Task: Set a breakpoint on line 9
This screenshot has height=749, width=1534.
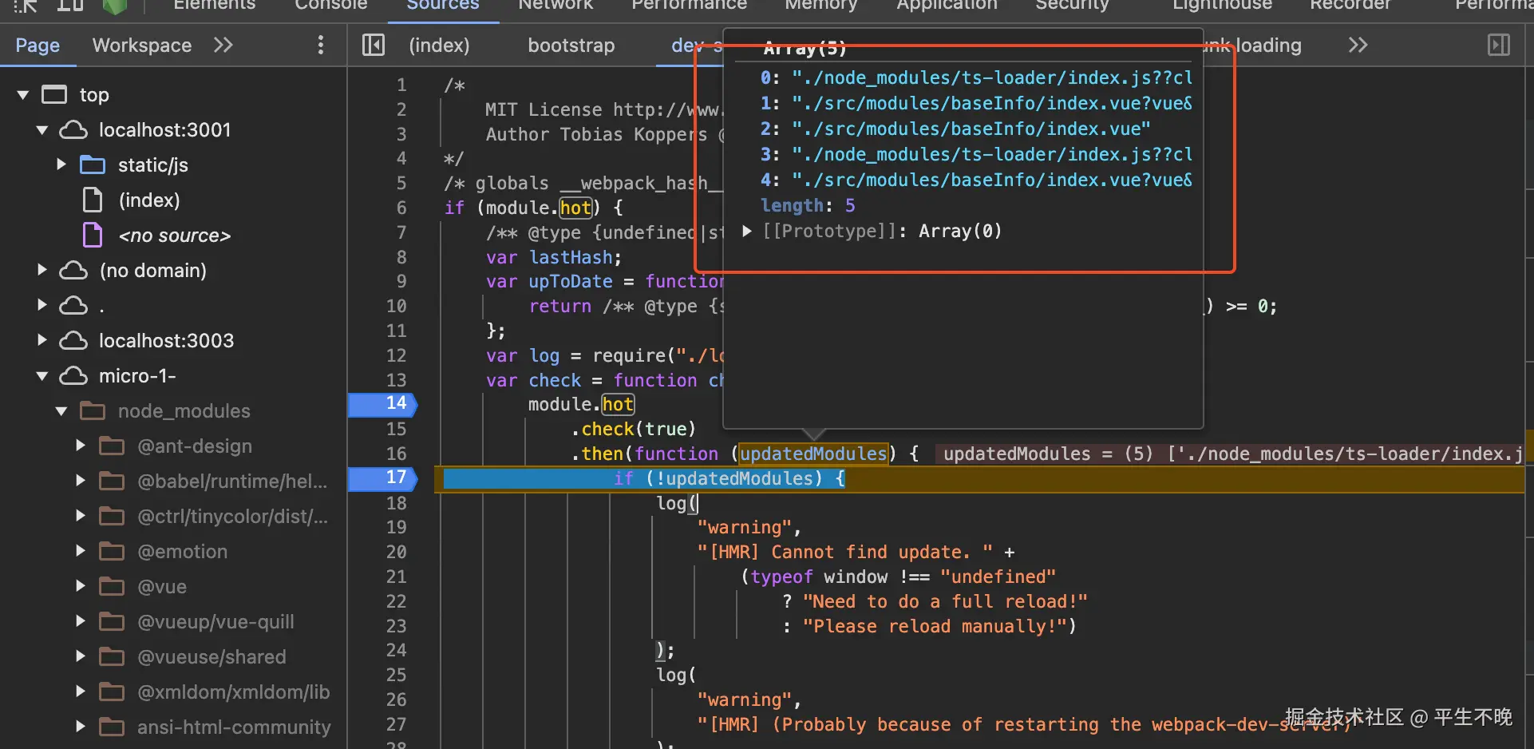Action: [x=401, y=281]
